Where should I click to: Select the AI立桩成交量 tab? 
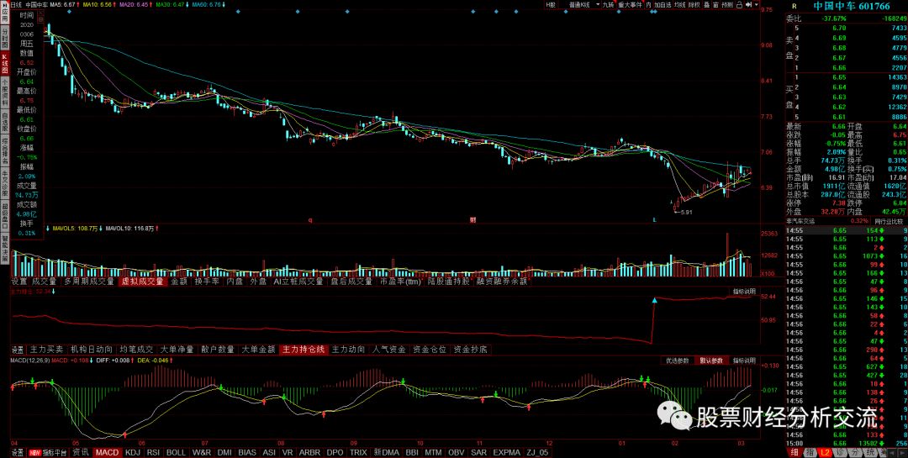point(298,282)
